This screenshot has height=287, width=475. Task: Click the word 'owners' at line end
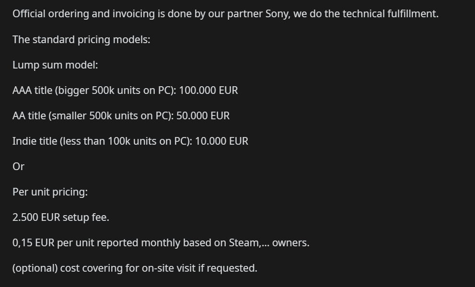pyautogui.click(x=290, y=243)
